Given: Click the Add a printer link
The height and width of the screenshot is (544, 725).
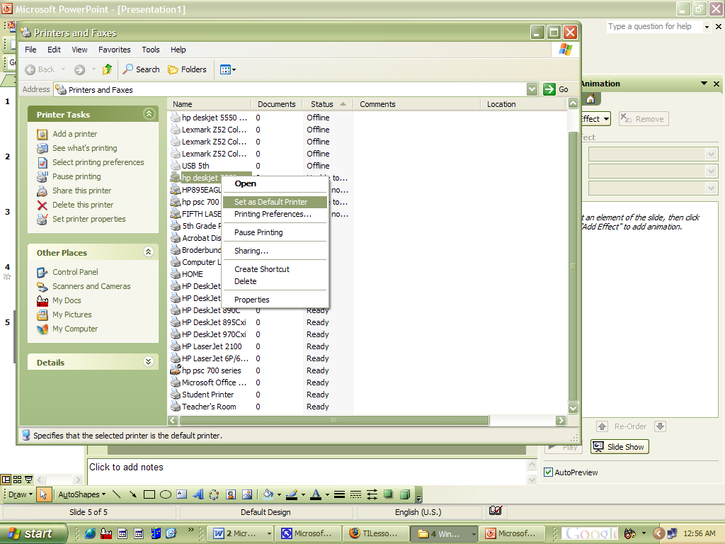Looking at the screenshot, I should [74, 134].
